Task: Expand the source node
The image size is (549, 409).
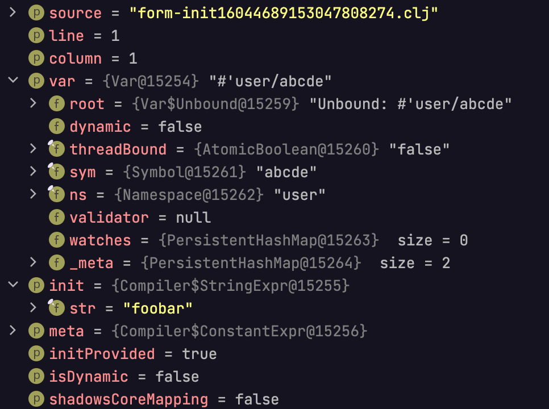Action: tap(13, 12)
